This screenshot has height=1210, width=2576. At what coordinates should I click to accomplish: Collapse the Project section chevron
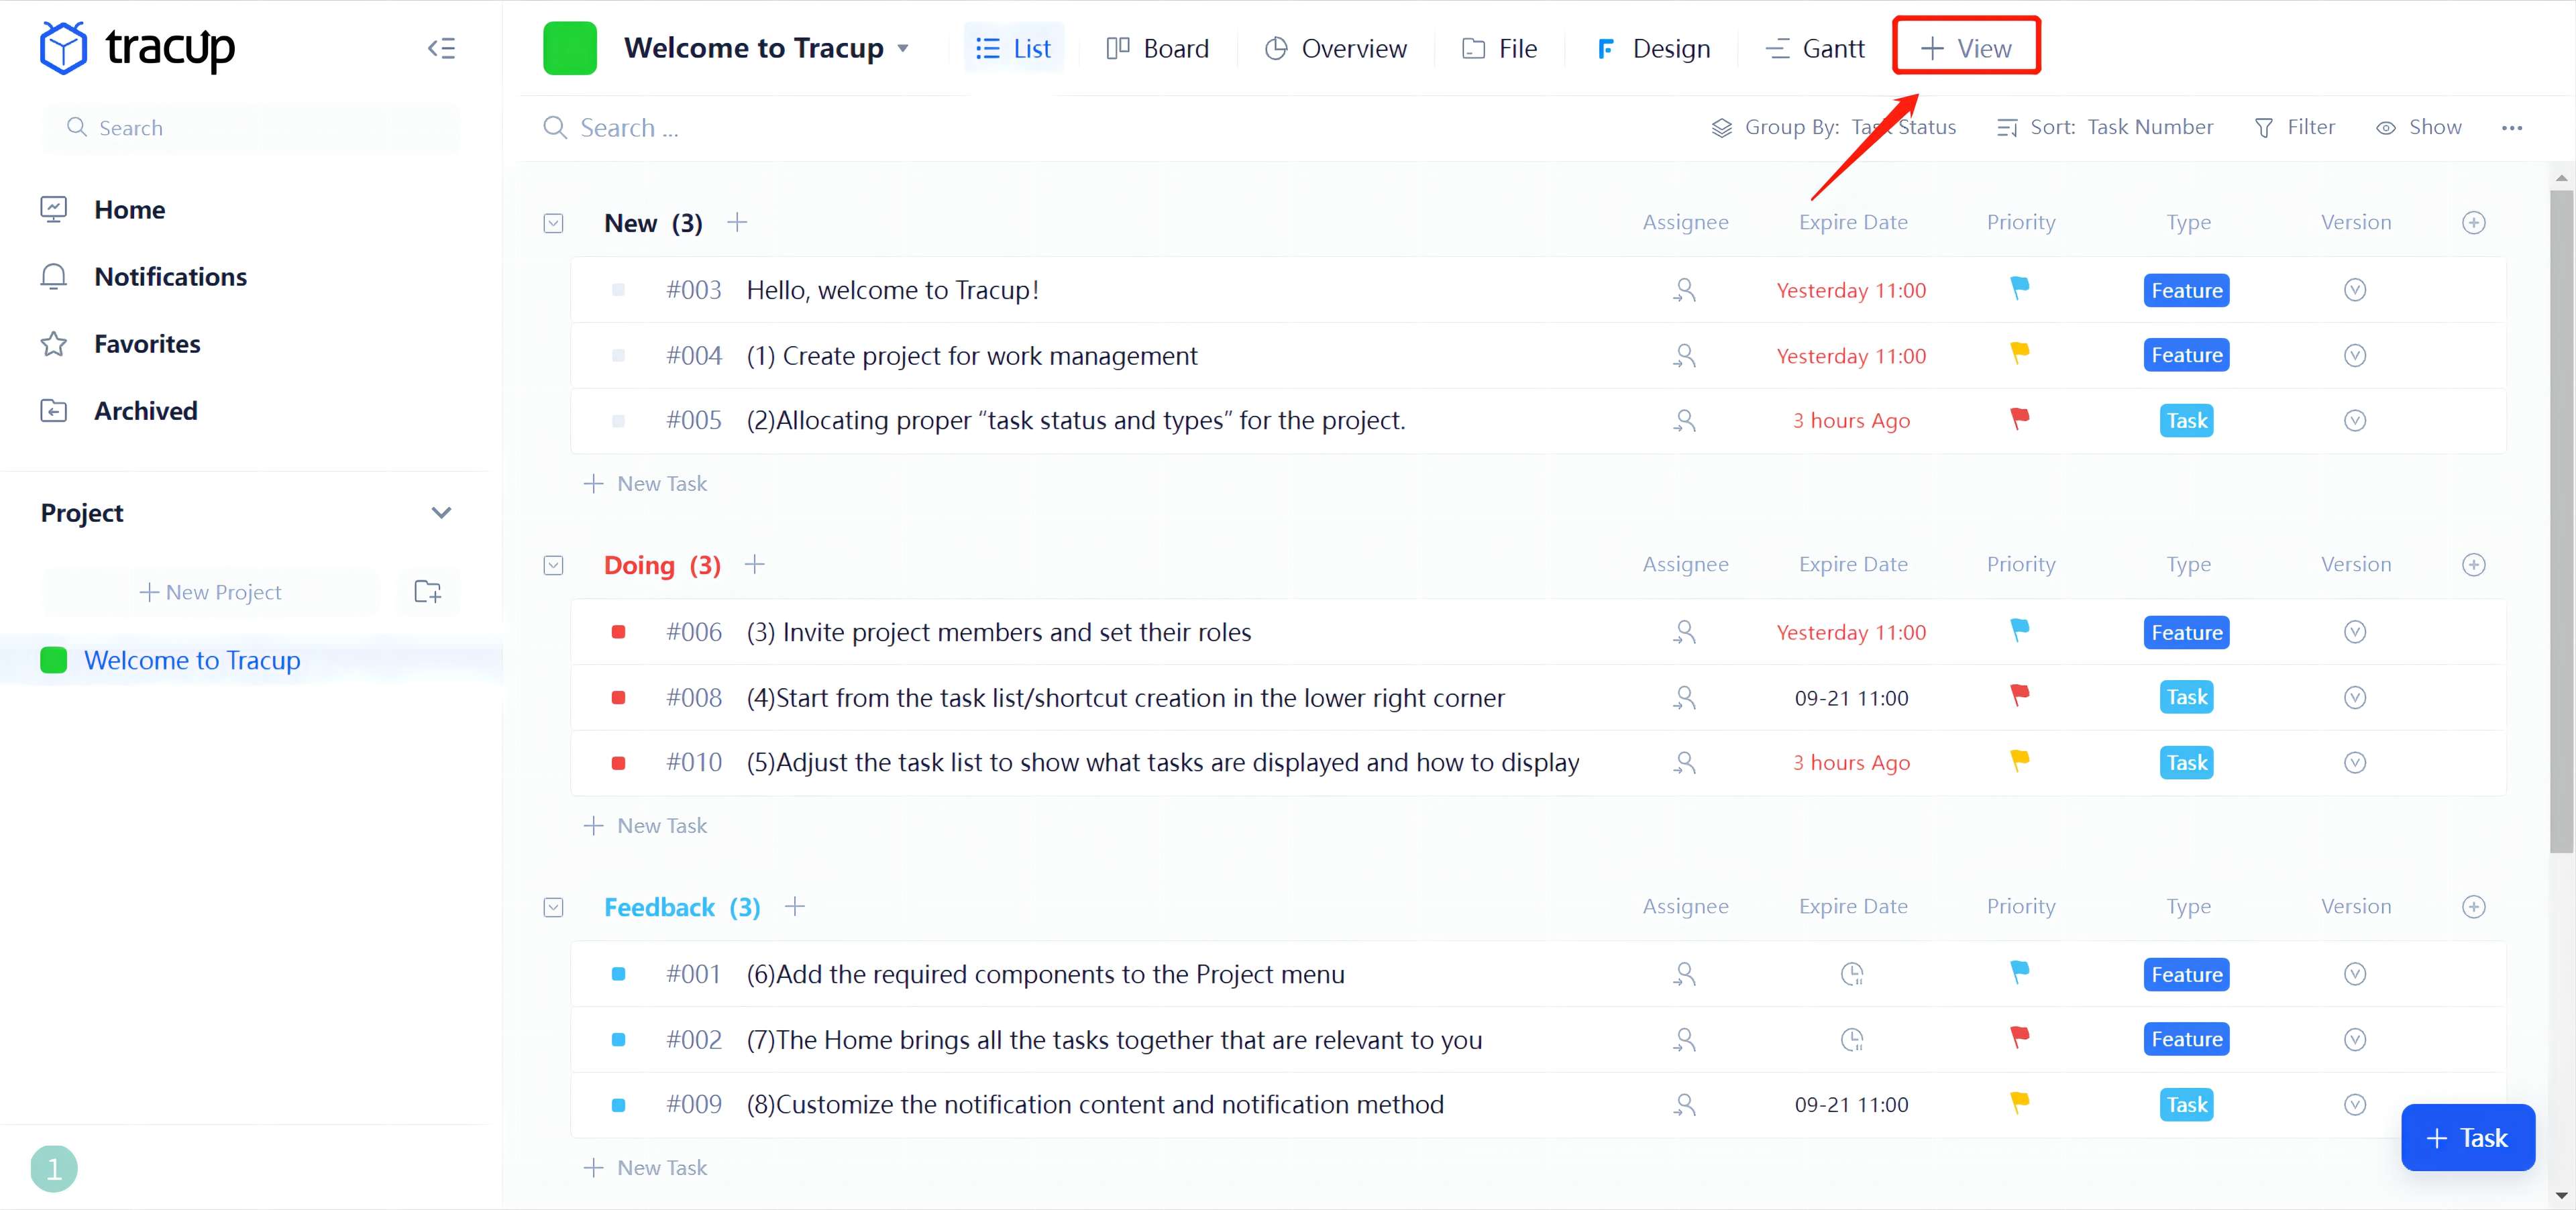coord(441,513)
